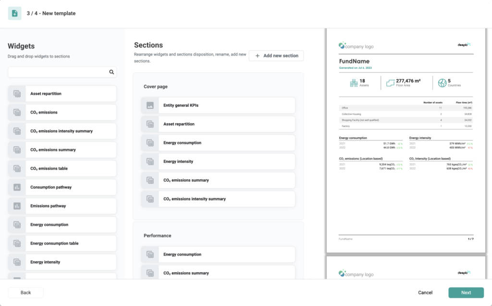492x306 pixels.
Task: Click the Cover page section title
Action: [156, 86]
